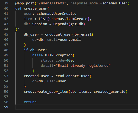Click crud.get_user_by_email call
Image resolution: width=138 pixels, height=113 pixels.
tap(68, 34)
